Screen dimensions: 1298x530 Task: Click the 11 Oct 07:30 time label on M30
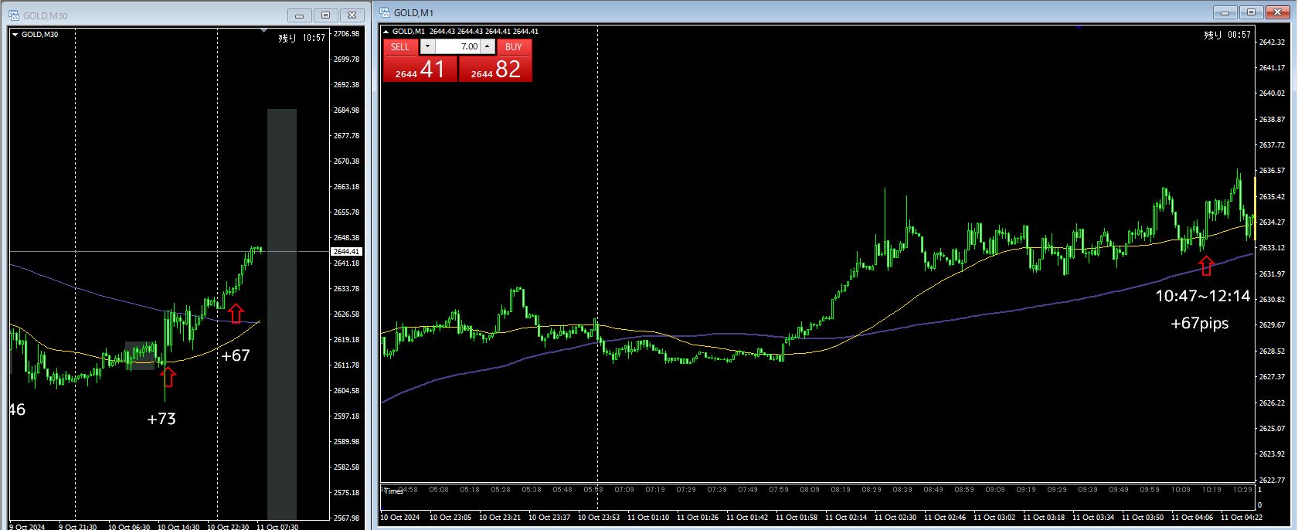tap(277, 527)
